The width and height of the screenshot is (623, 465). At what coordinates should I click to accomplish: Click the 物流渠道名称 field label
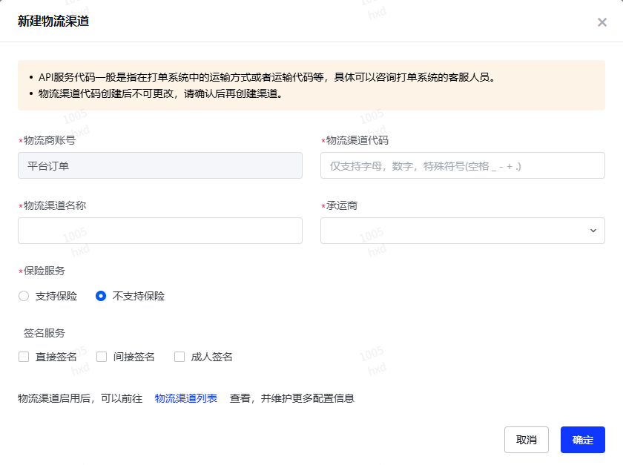[x=54, y=205]
